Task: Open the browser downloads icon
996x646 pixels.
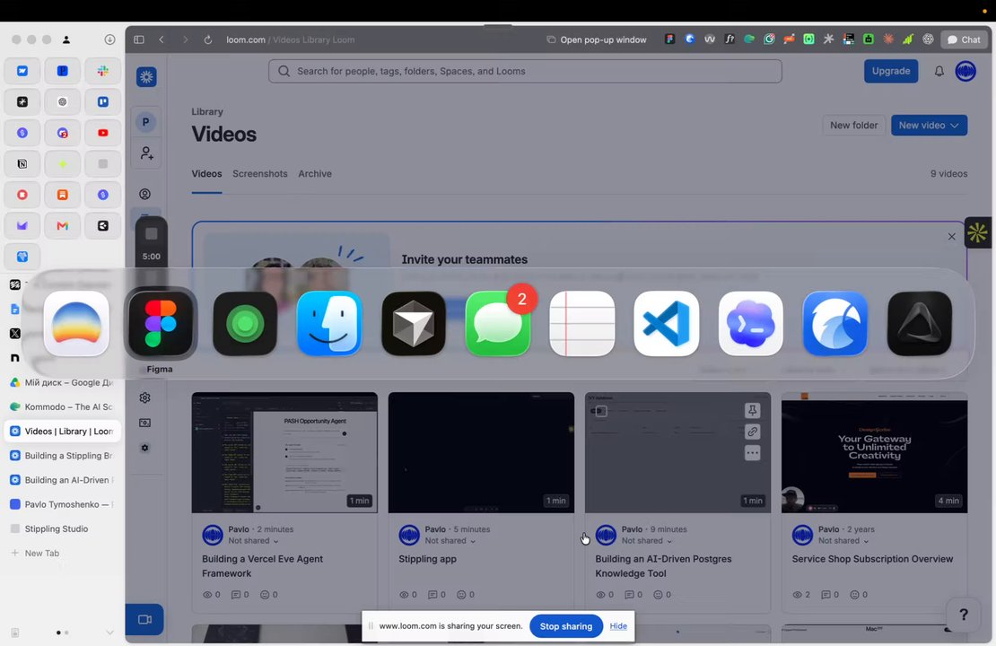Action: tap(109, 39)
